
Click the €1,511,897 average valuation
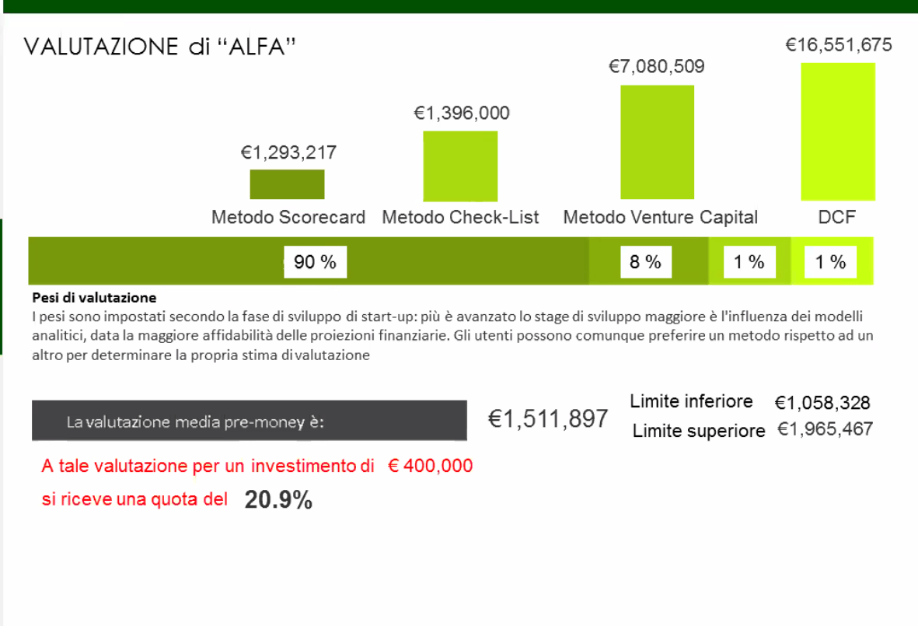(548, 418)
